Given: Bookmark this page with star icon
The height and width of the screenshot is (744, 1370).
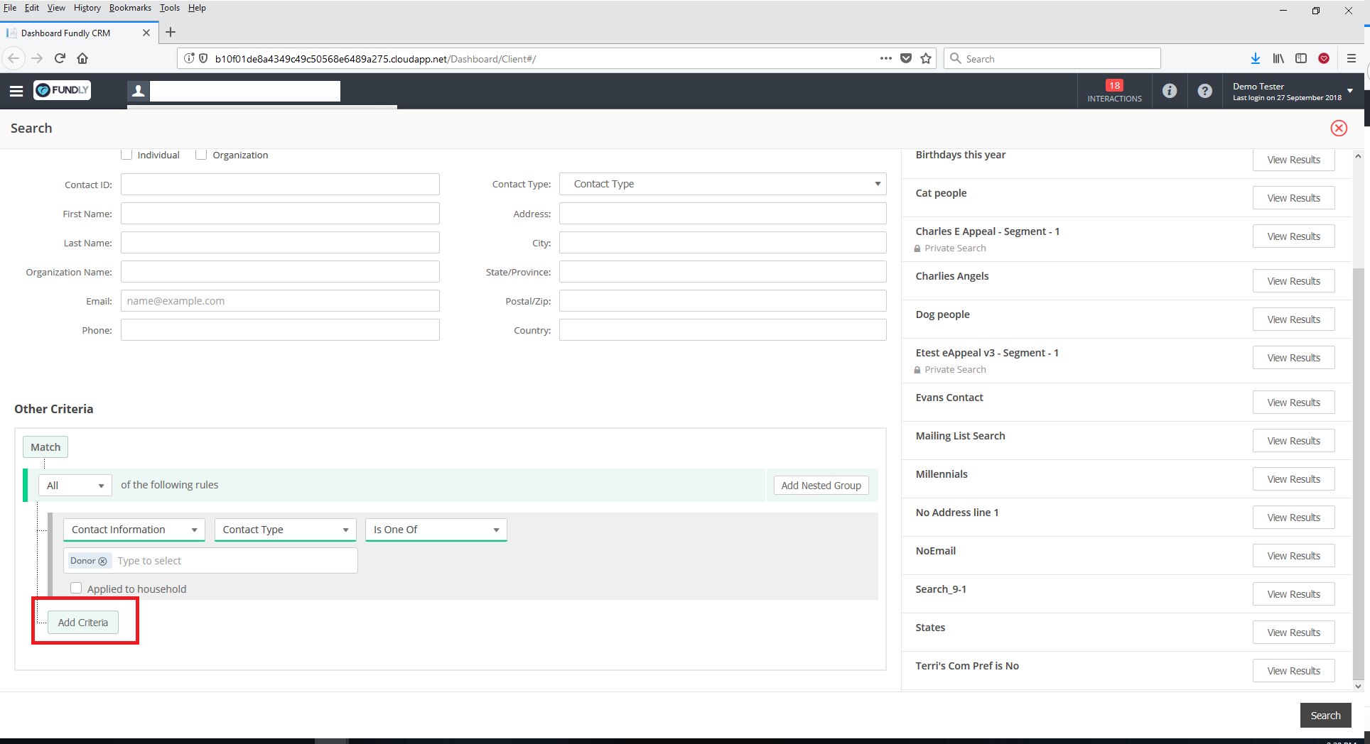Looking at the screenshot, I should tap(926, 58).
